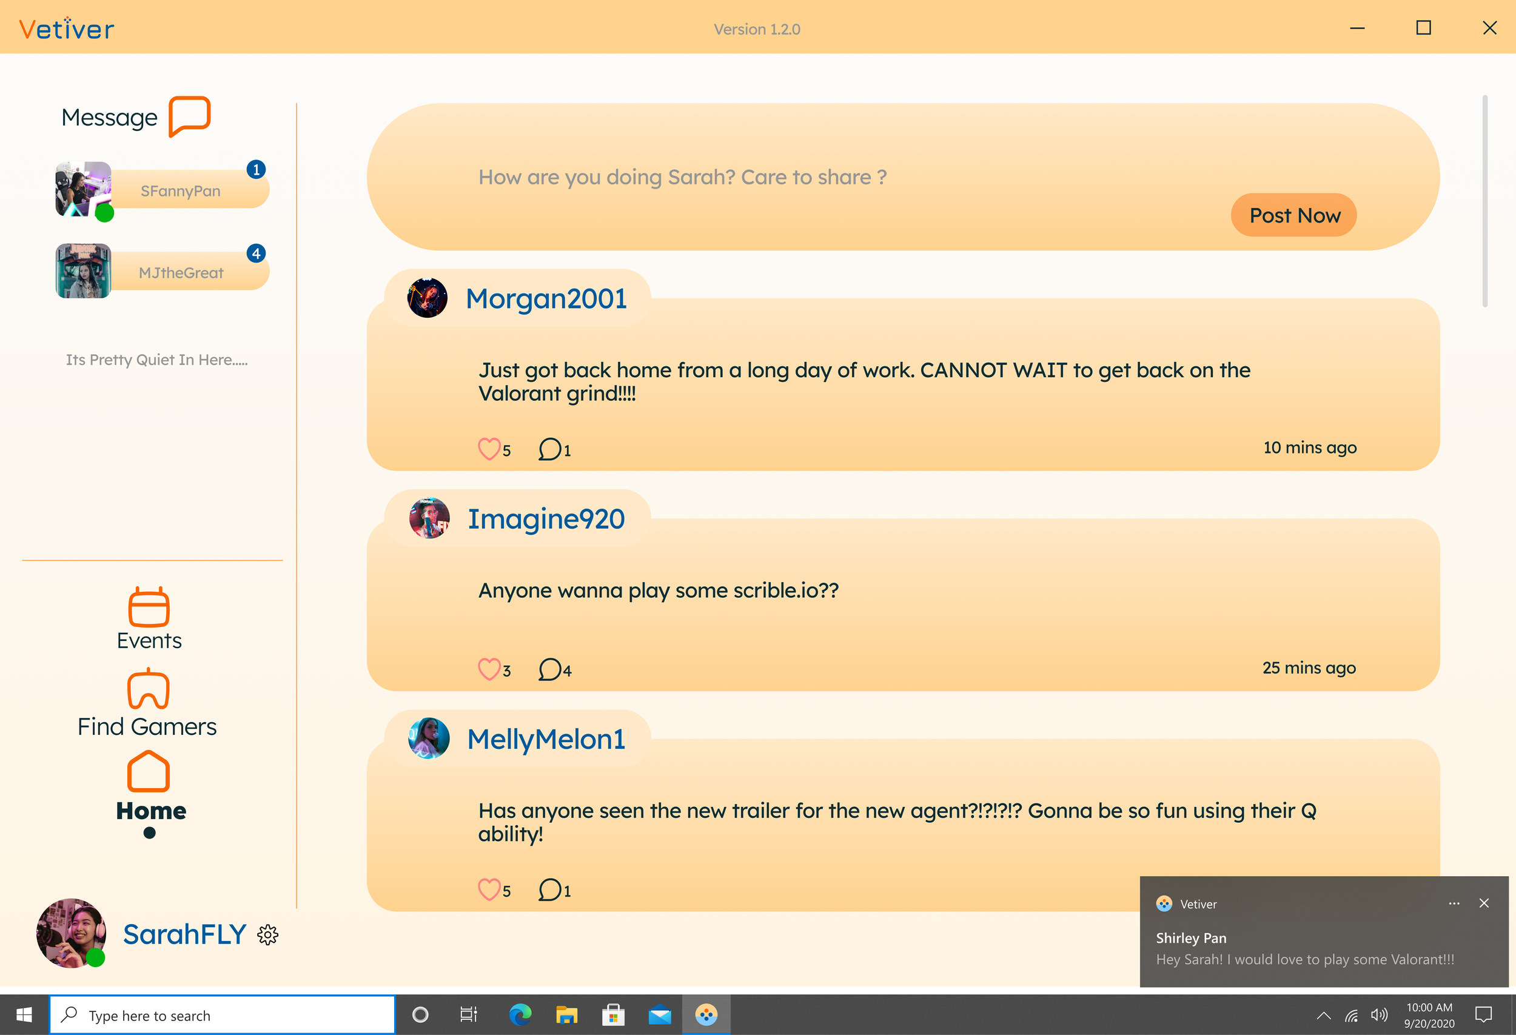The image size is (1516, 1035).
Task: Open comments on Morgan2001's post
Action: click(549, 449)
